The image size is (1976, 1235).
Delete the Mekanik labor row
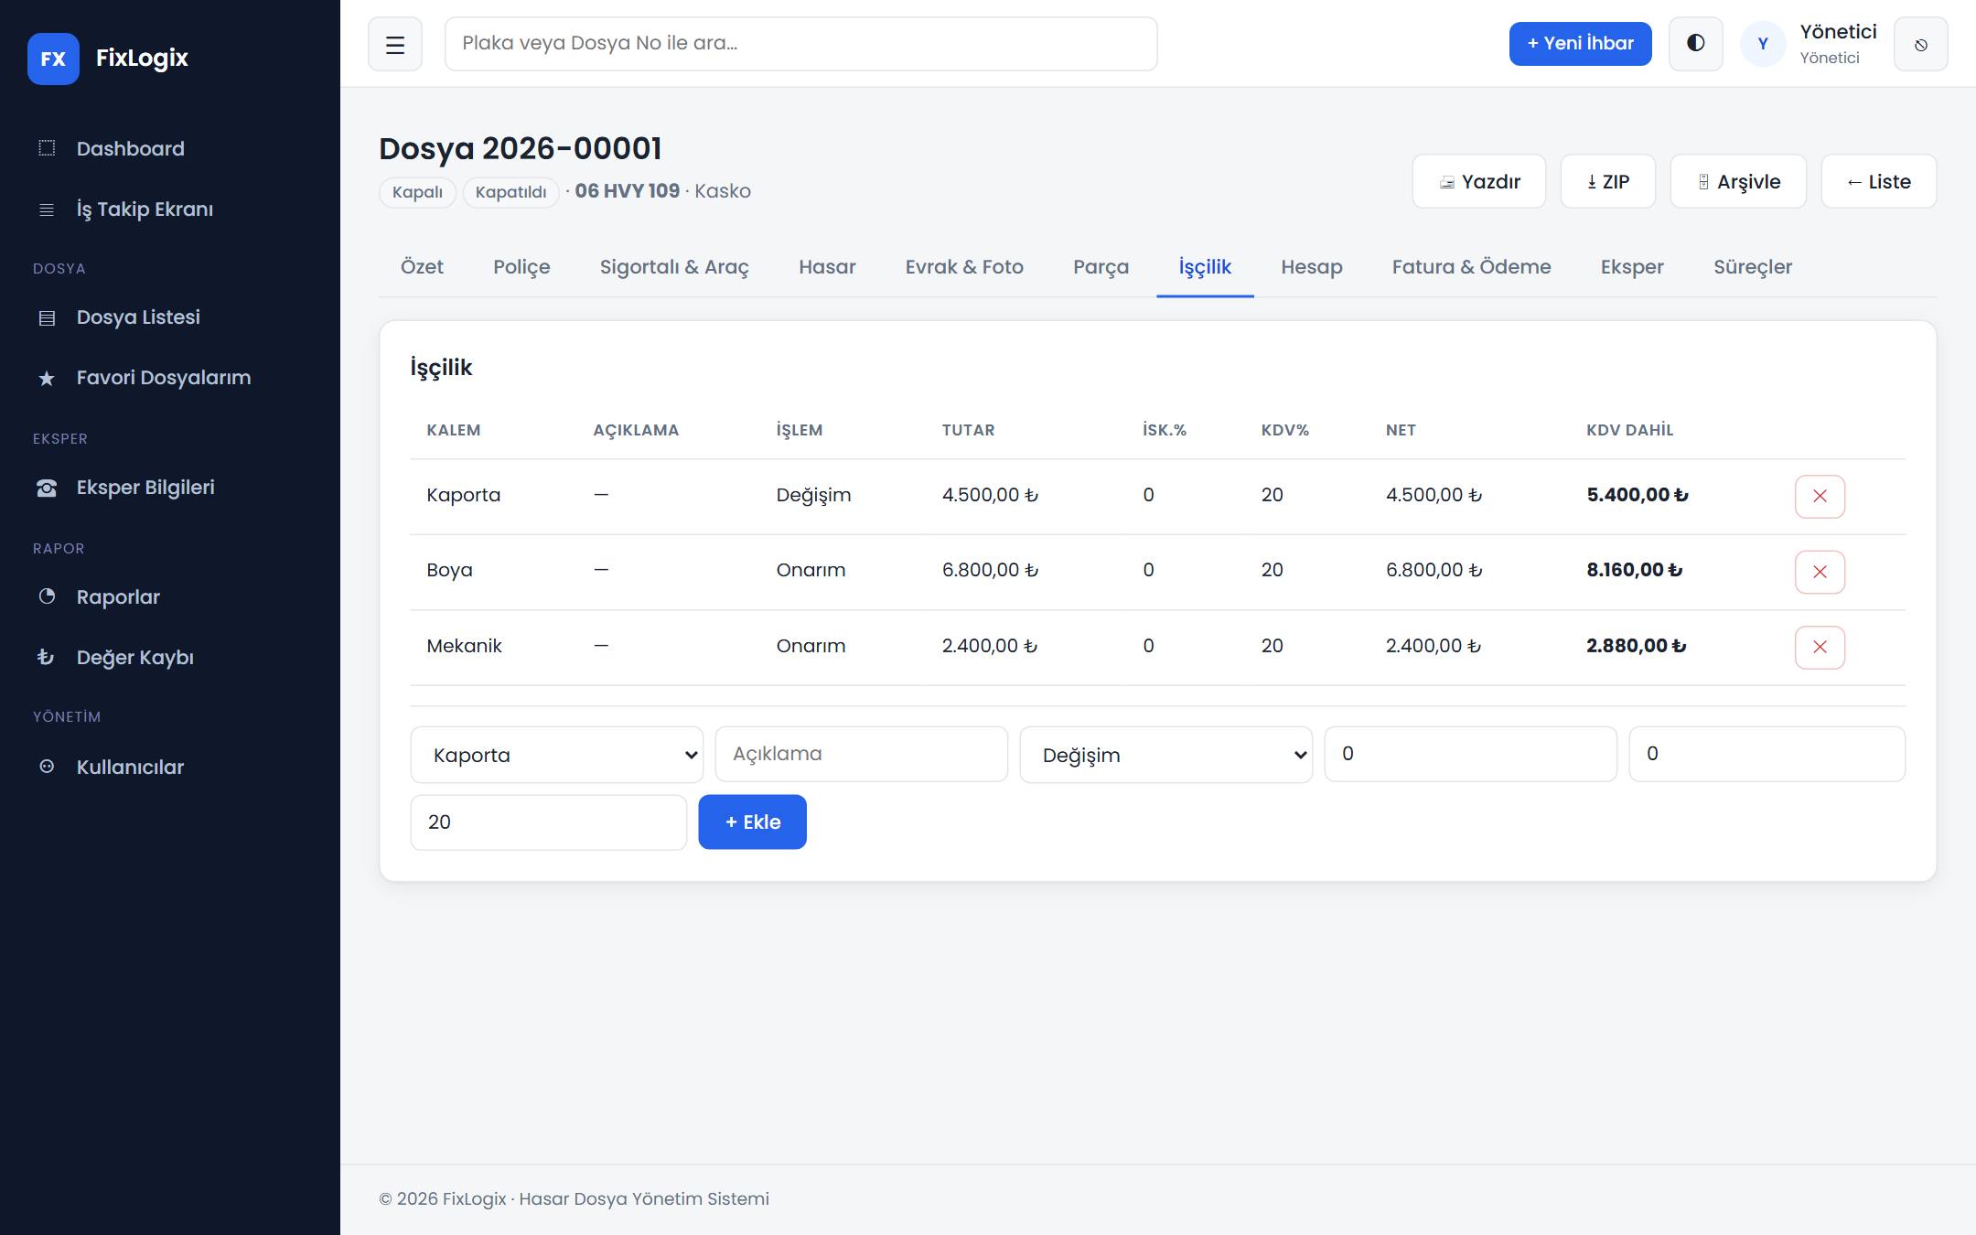(1820, 648)
